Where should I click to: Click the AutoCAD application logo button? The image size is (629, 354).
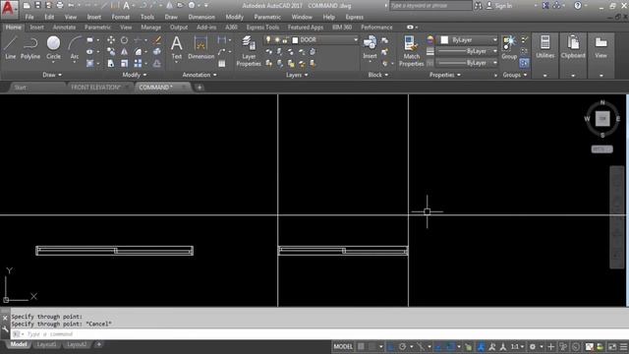9,9
